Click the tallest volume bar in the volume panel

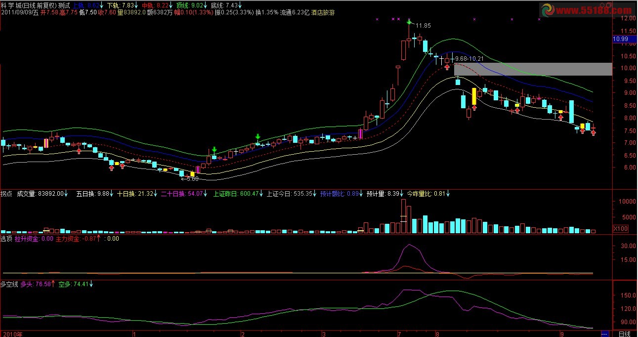pyautogui.click(x=404, y=216)
